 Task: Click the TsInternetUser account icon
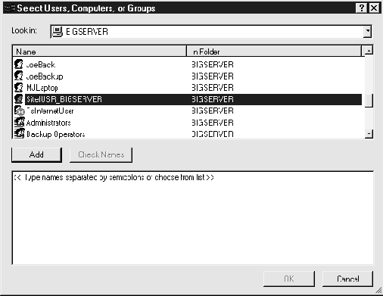(19, 111)
